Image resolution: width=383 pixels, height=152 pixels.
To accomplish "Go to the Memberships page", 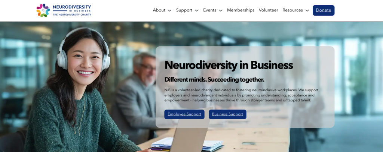I will [240, 10].
